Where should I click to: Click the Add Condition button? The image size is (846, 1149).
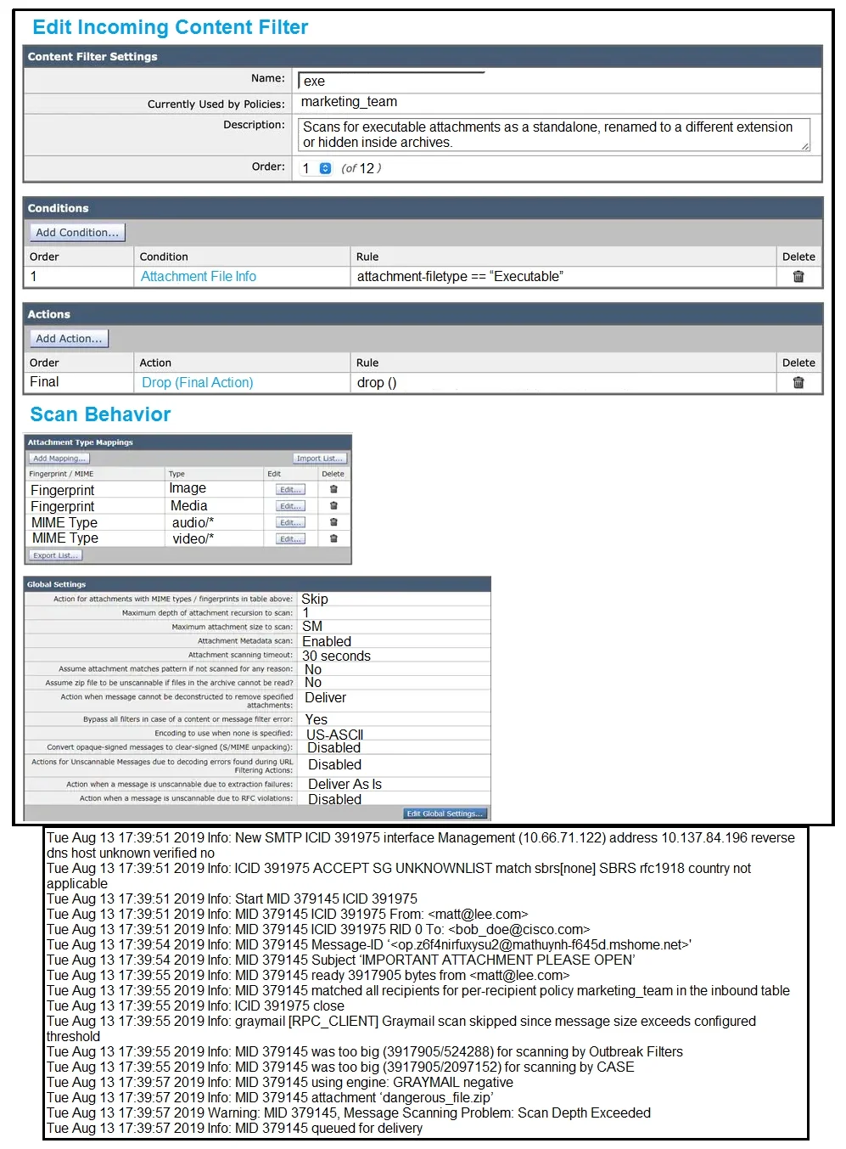[x=77, y=233]
